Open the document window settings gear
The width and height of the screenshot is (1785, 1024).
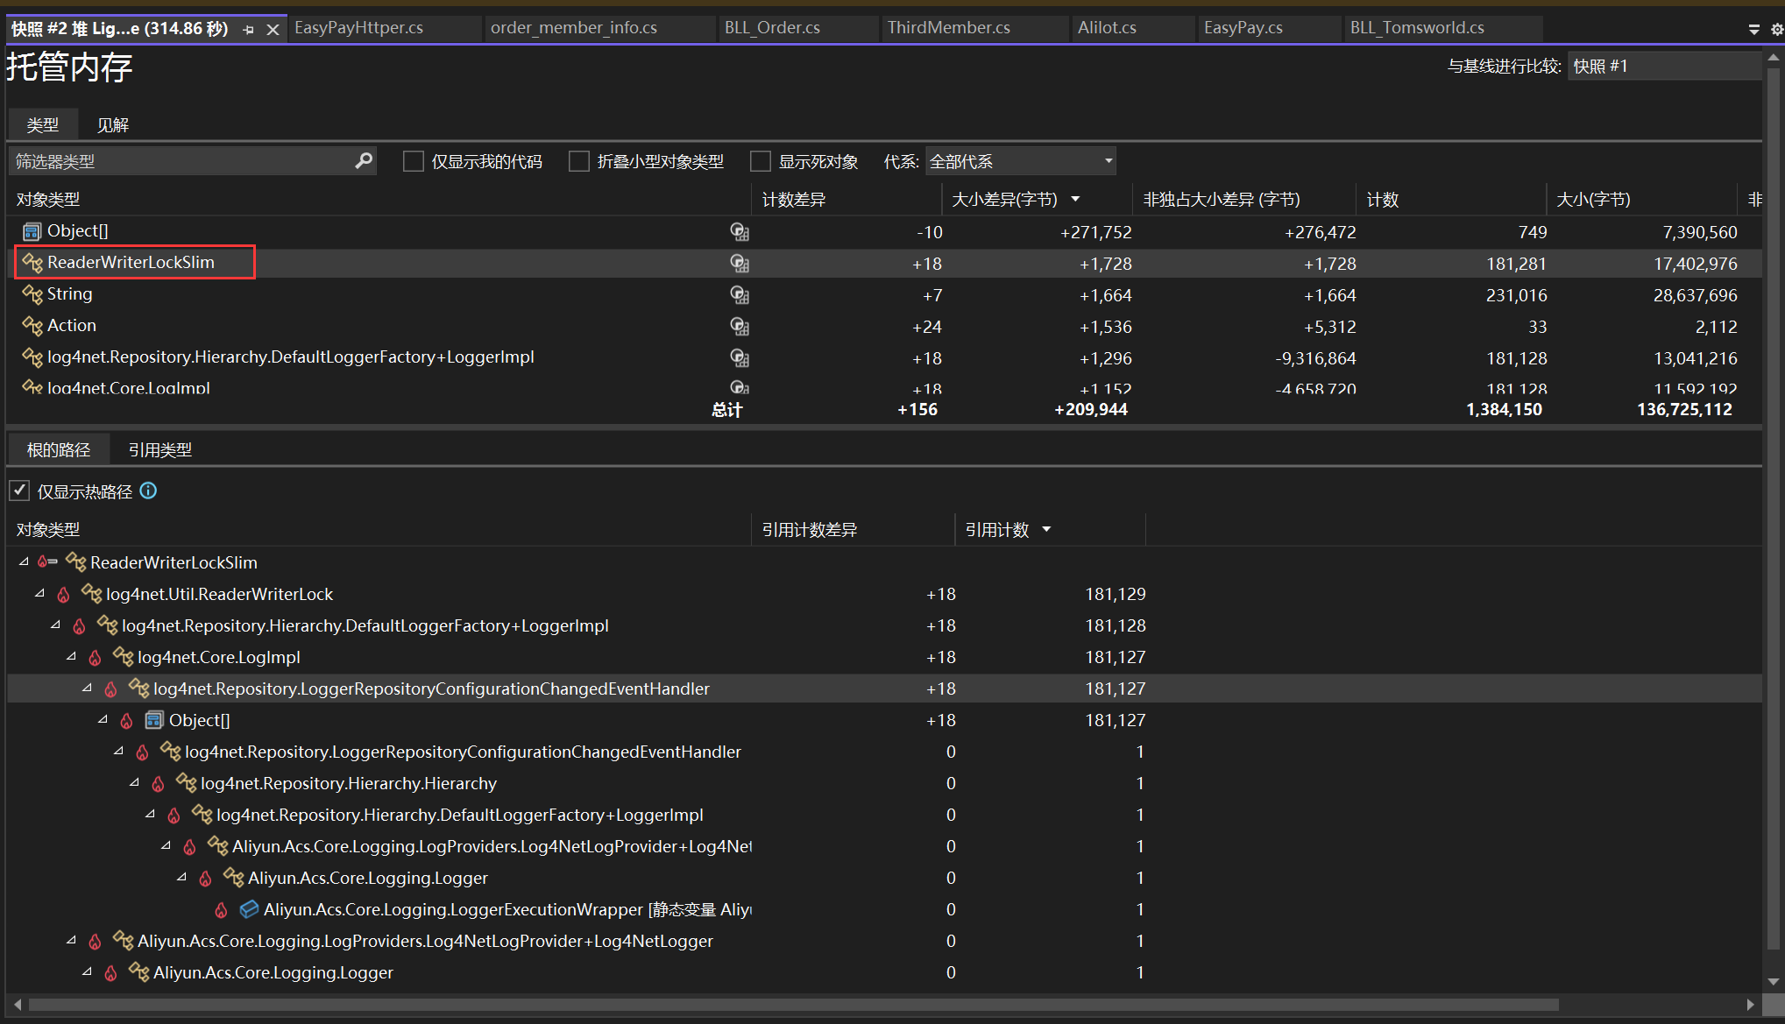click(x=1776, y=29)
